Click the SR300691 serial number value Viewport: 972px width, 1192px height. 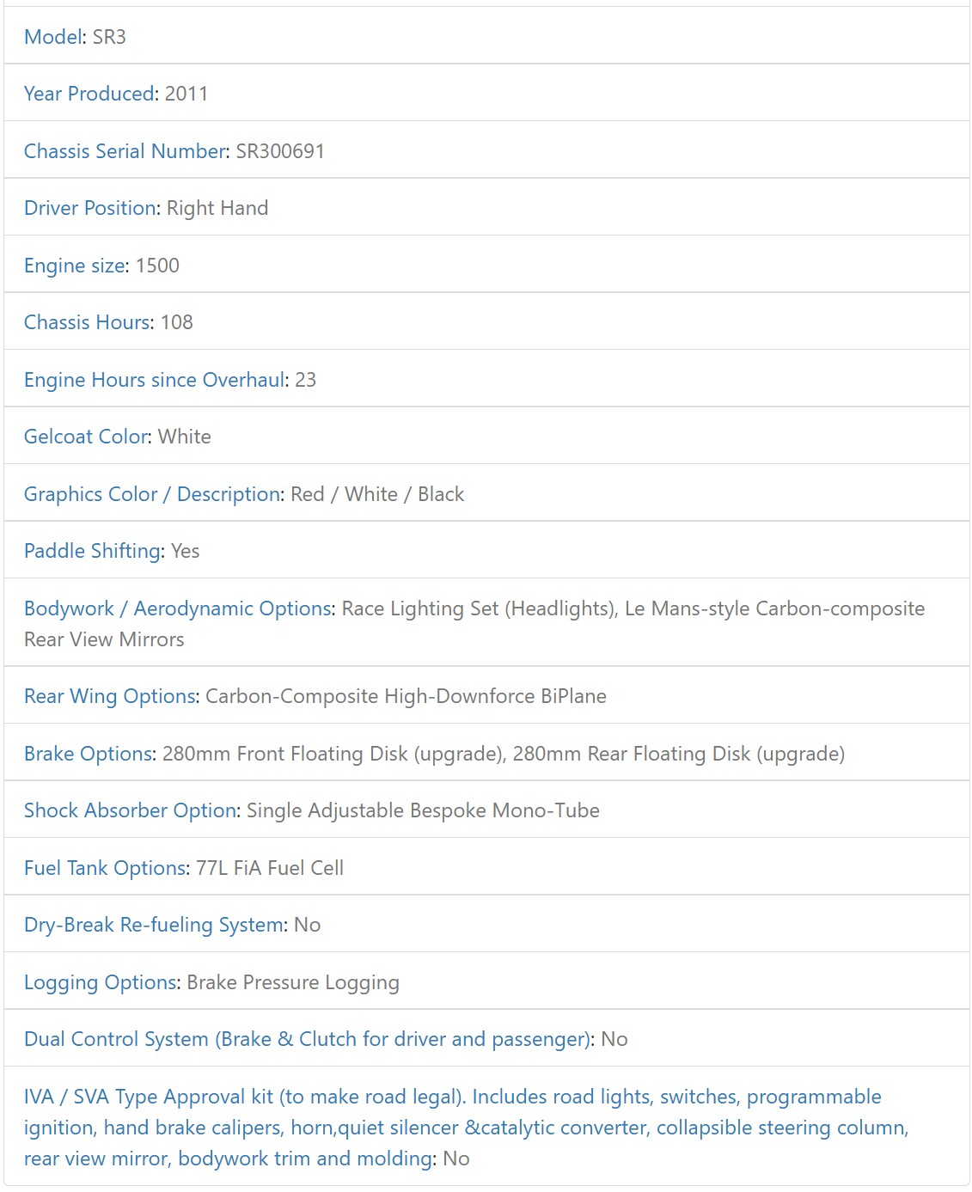[280, 151]
